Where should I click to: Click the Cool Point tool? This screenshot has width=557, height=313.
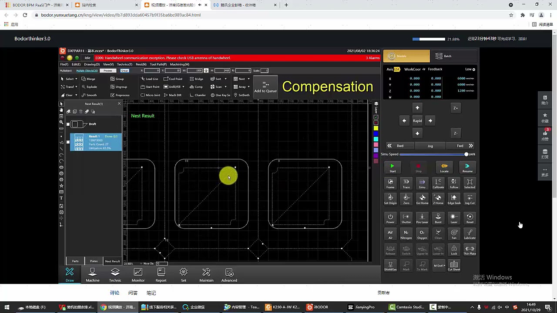pyautogui.click(x=173, y=79)
